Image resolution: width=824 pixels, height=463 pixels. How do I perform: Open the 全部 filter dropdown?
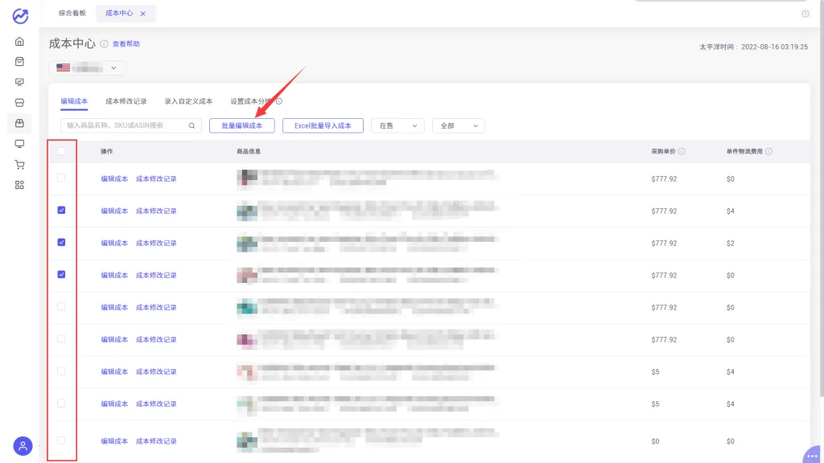(459, 125)
